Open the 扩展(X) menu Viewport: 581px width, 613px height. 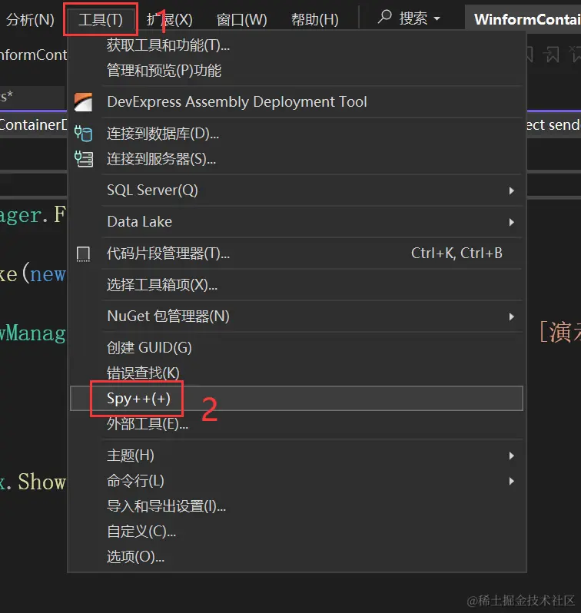(169, 19)
